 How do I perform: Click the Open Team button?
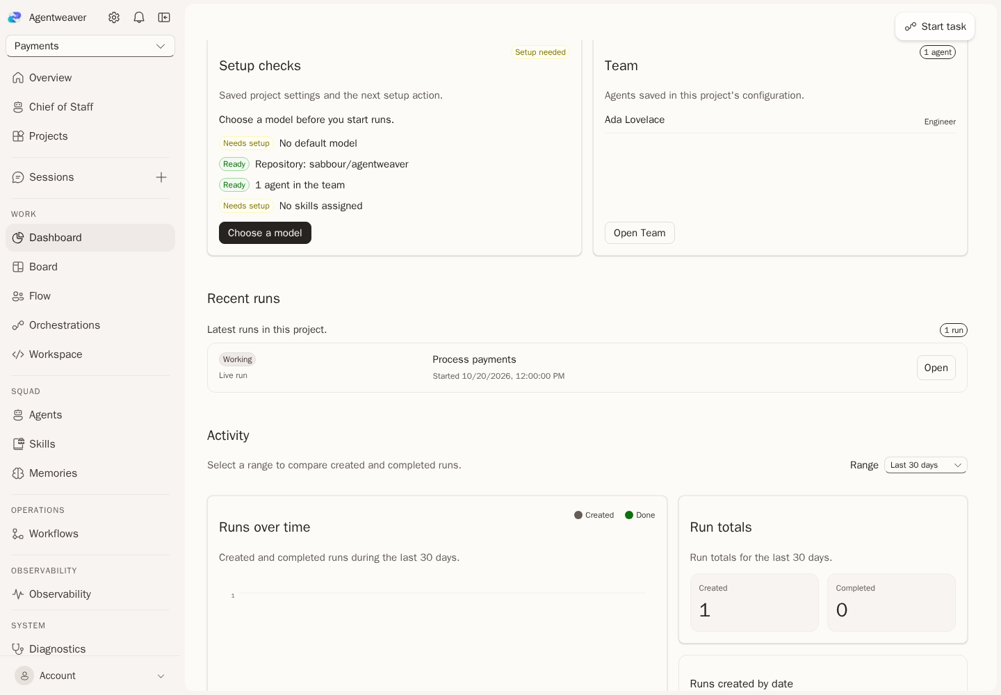point(640,233)
